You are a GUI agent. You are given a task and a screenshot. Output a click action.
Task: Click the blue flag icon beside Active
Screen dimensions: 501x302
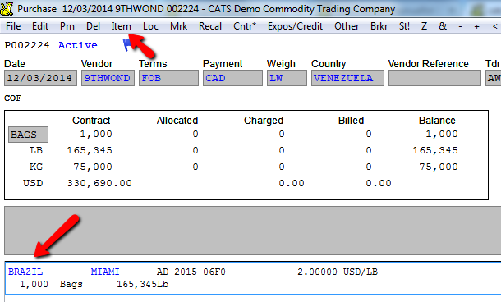(x=127, y=45)
